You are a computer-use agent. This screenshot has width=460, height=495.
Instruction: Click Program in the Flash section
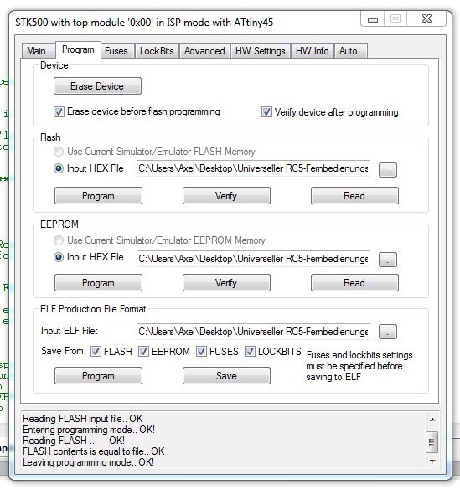98,196
